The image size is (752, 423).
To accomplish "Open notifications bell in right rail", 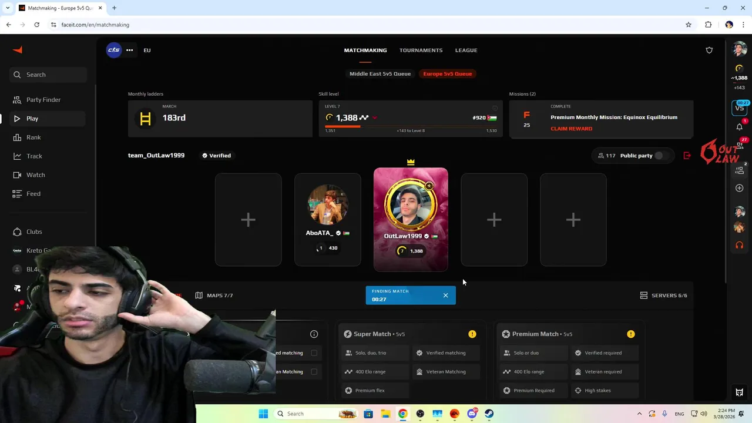I will (x=740, y=127).
